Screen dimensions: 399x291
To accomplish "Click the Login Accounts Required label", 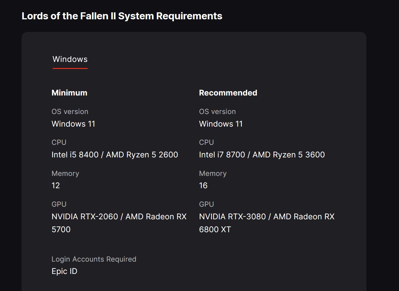I will pyautogui.click(x=94, y=259).
